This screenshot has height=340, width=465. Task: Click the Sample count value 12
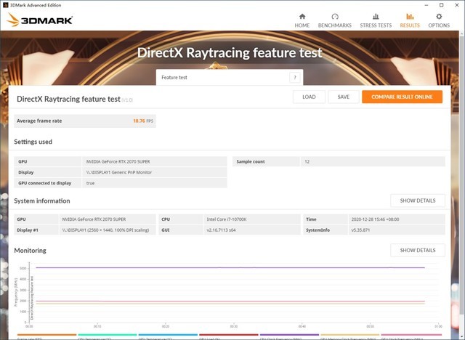[x=307, y=161]
